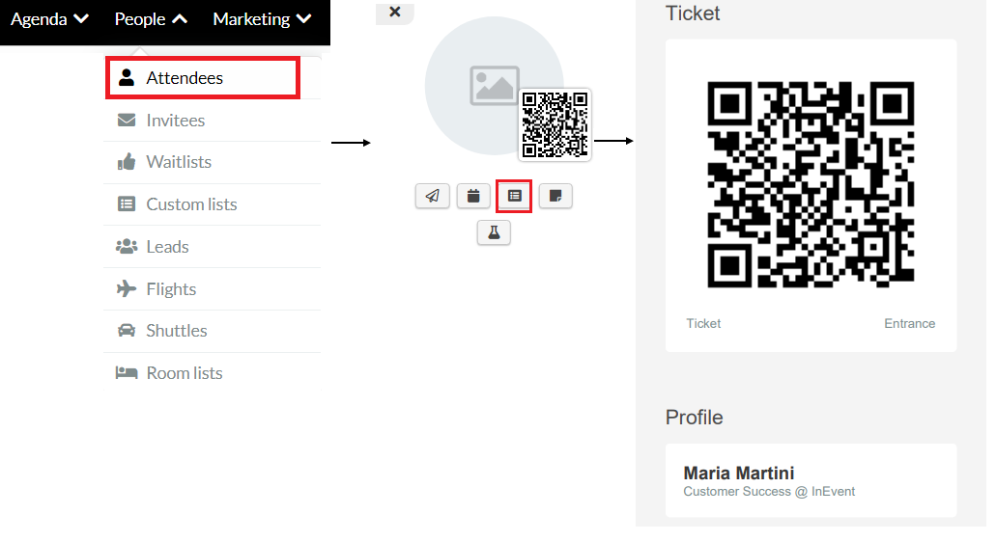Open Waitlists from the People menu
Image resolution: width=996 pixels, height=542 pixels.
pos(213,162)
